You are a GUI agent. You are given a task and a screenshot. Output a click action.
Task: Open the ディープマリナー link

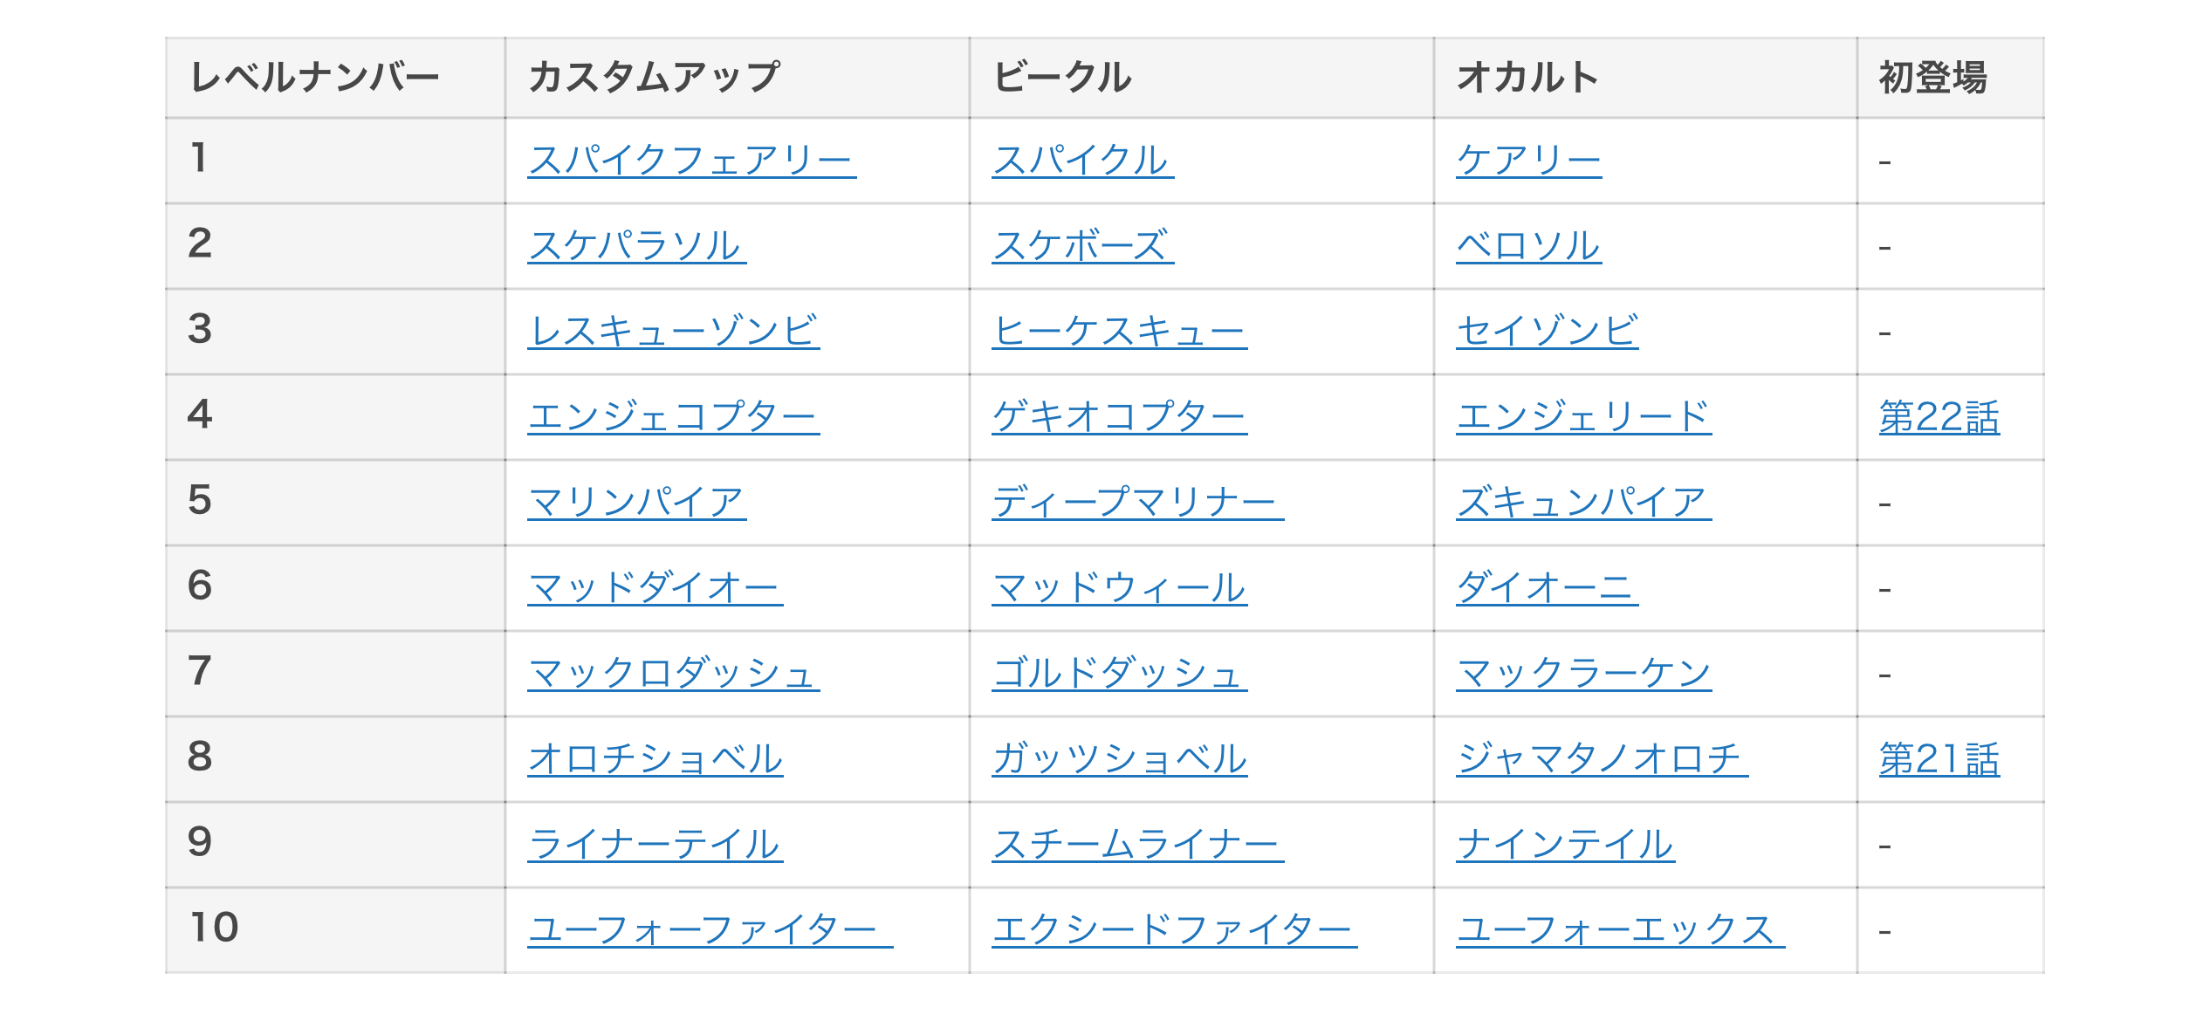pos(1136,503)
